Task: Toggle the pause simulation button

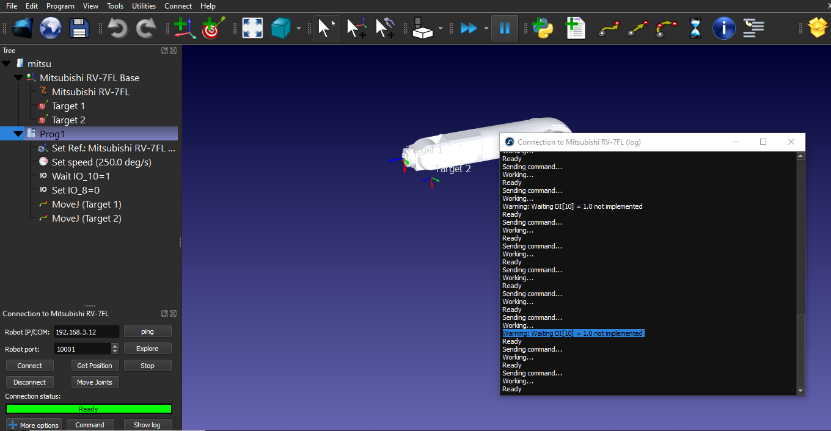Action: point(504,28)
